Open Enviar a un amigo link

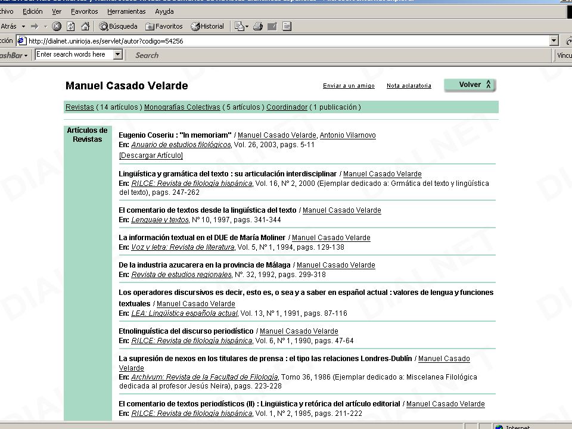pyautogui.click(x=349, y=86)
